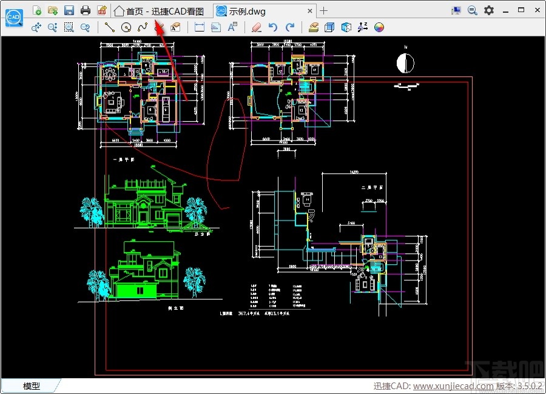The height and width of the screenshot is (394, 546).
Task: Select the linear dimension measuring tool
Action: (x=200, y=27)
